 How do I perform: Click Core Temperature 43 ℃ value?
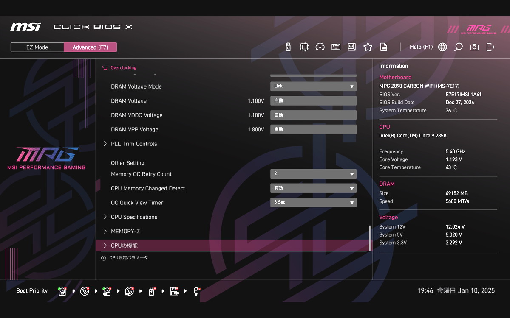click(451, 167)
